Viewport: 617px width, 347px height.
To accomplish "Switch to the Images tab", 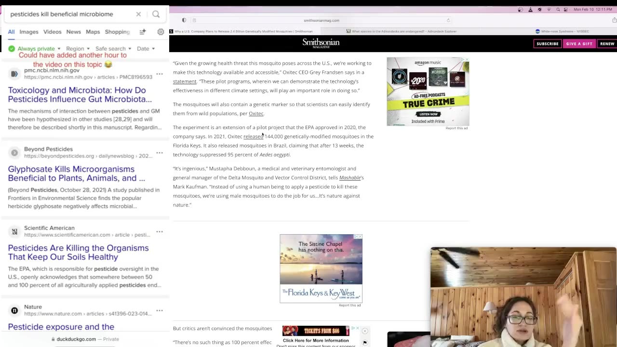I will pyautogui.click(x=29, y=32).
